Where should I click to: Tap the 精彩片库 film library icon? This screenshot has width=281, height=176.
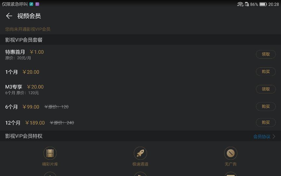pos(50,153)
